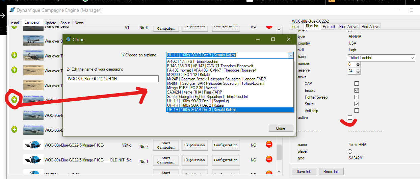420x179 pixels.
Task: Choose M-2000C EC 1-12 Kutaisi option
Action: (x=230, y=74)
